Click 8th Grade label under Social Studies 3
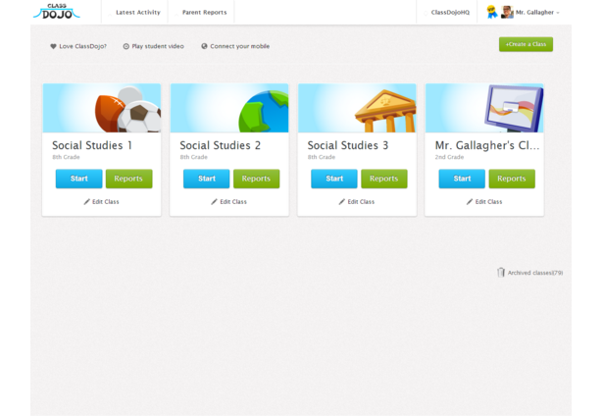The width and height of the screenshot is (603, 416). pos(322,157)
